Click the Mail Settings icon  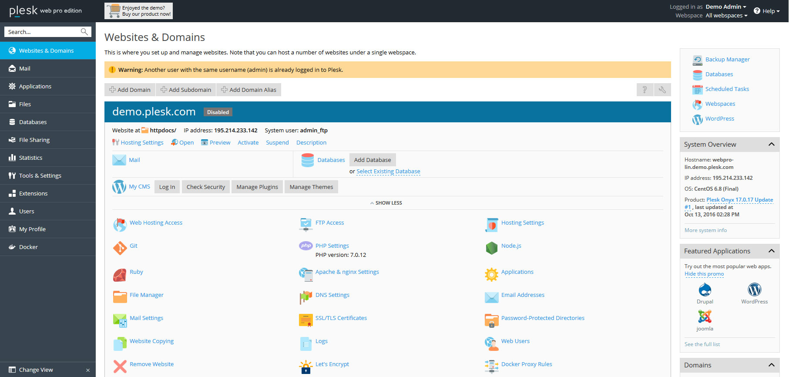tap(120, 320)
